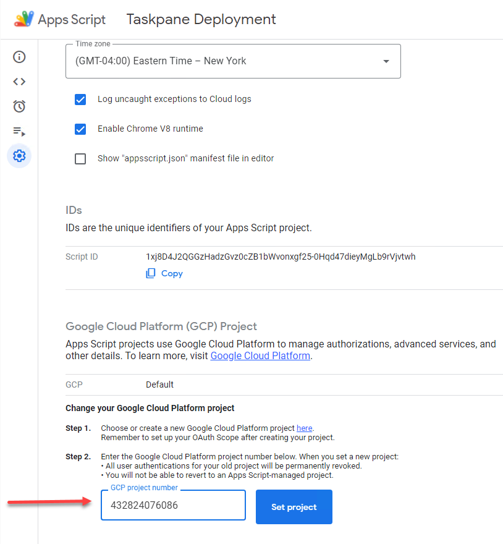
Task: Click the GCP 'Default' value
Action: (159, 385)
